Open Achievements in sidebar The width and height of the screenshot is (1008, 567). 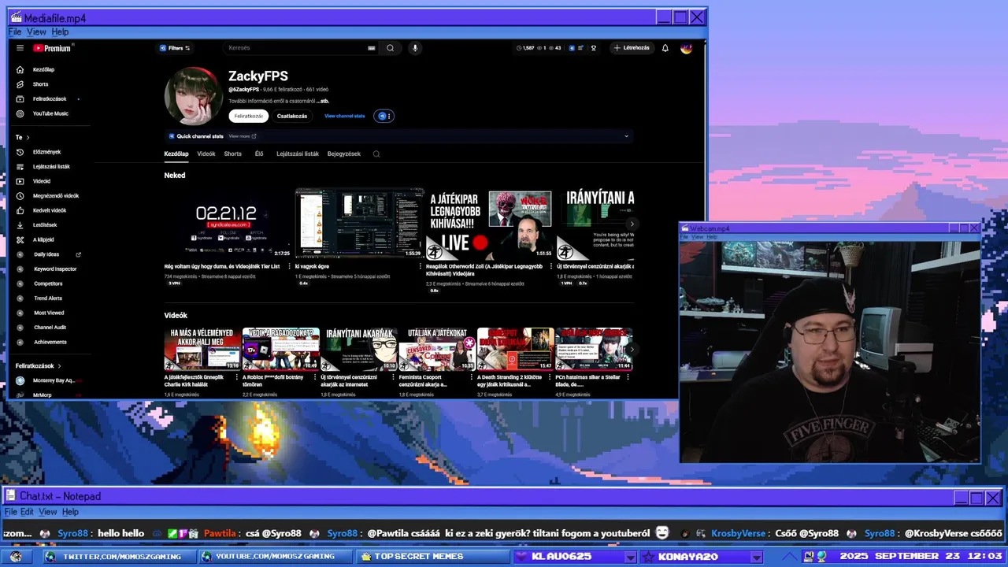coord(50,342)
